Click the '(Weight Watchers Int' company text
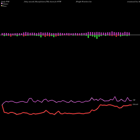The image size is (140, 140). (x=84, y=2)
